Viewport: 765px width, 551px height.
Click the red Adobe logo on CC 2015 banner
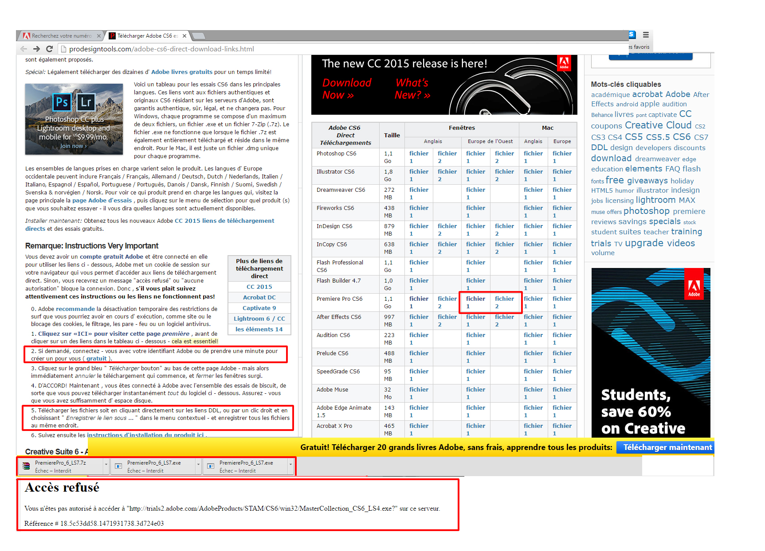[564, 63]
